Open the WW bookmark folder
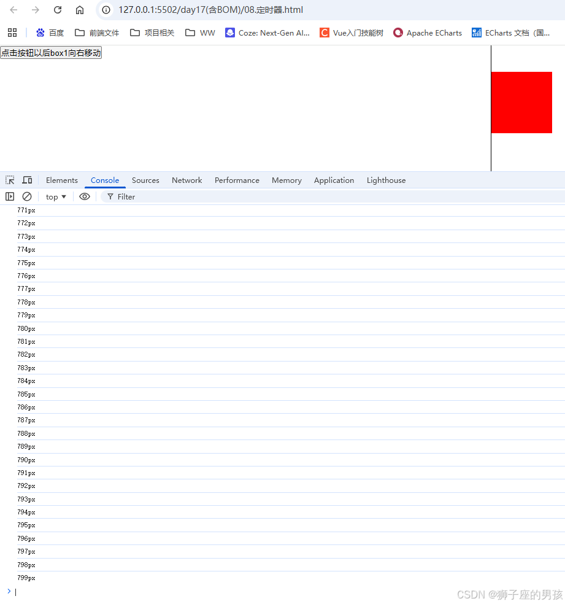 click(x=200, y=33)
